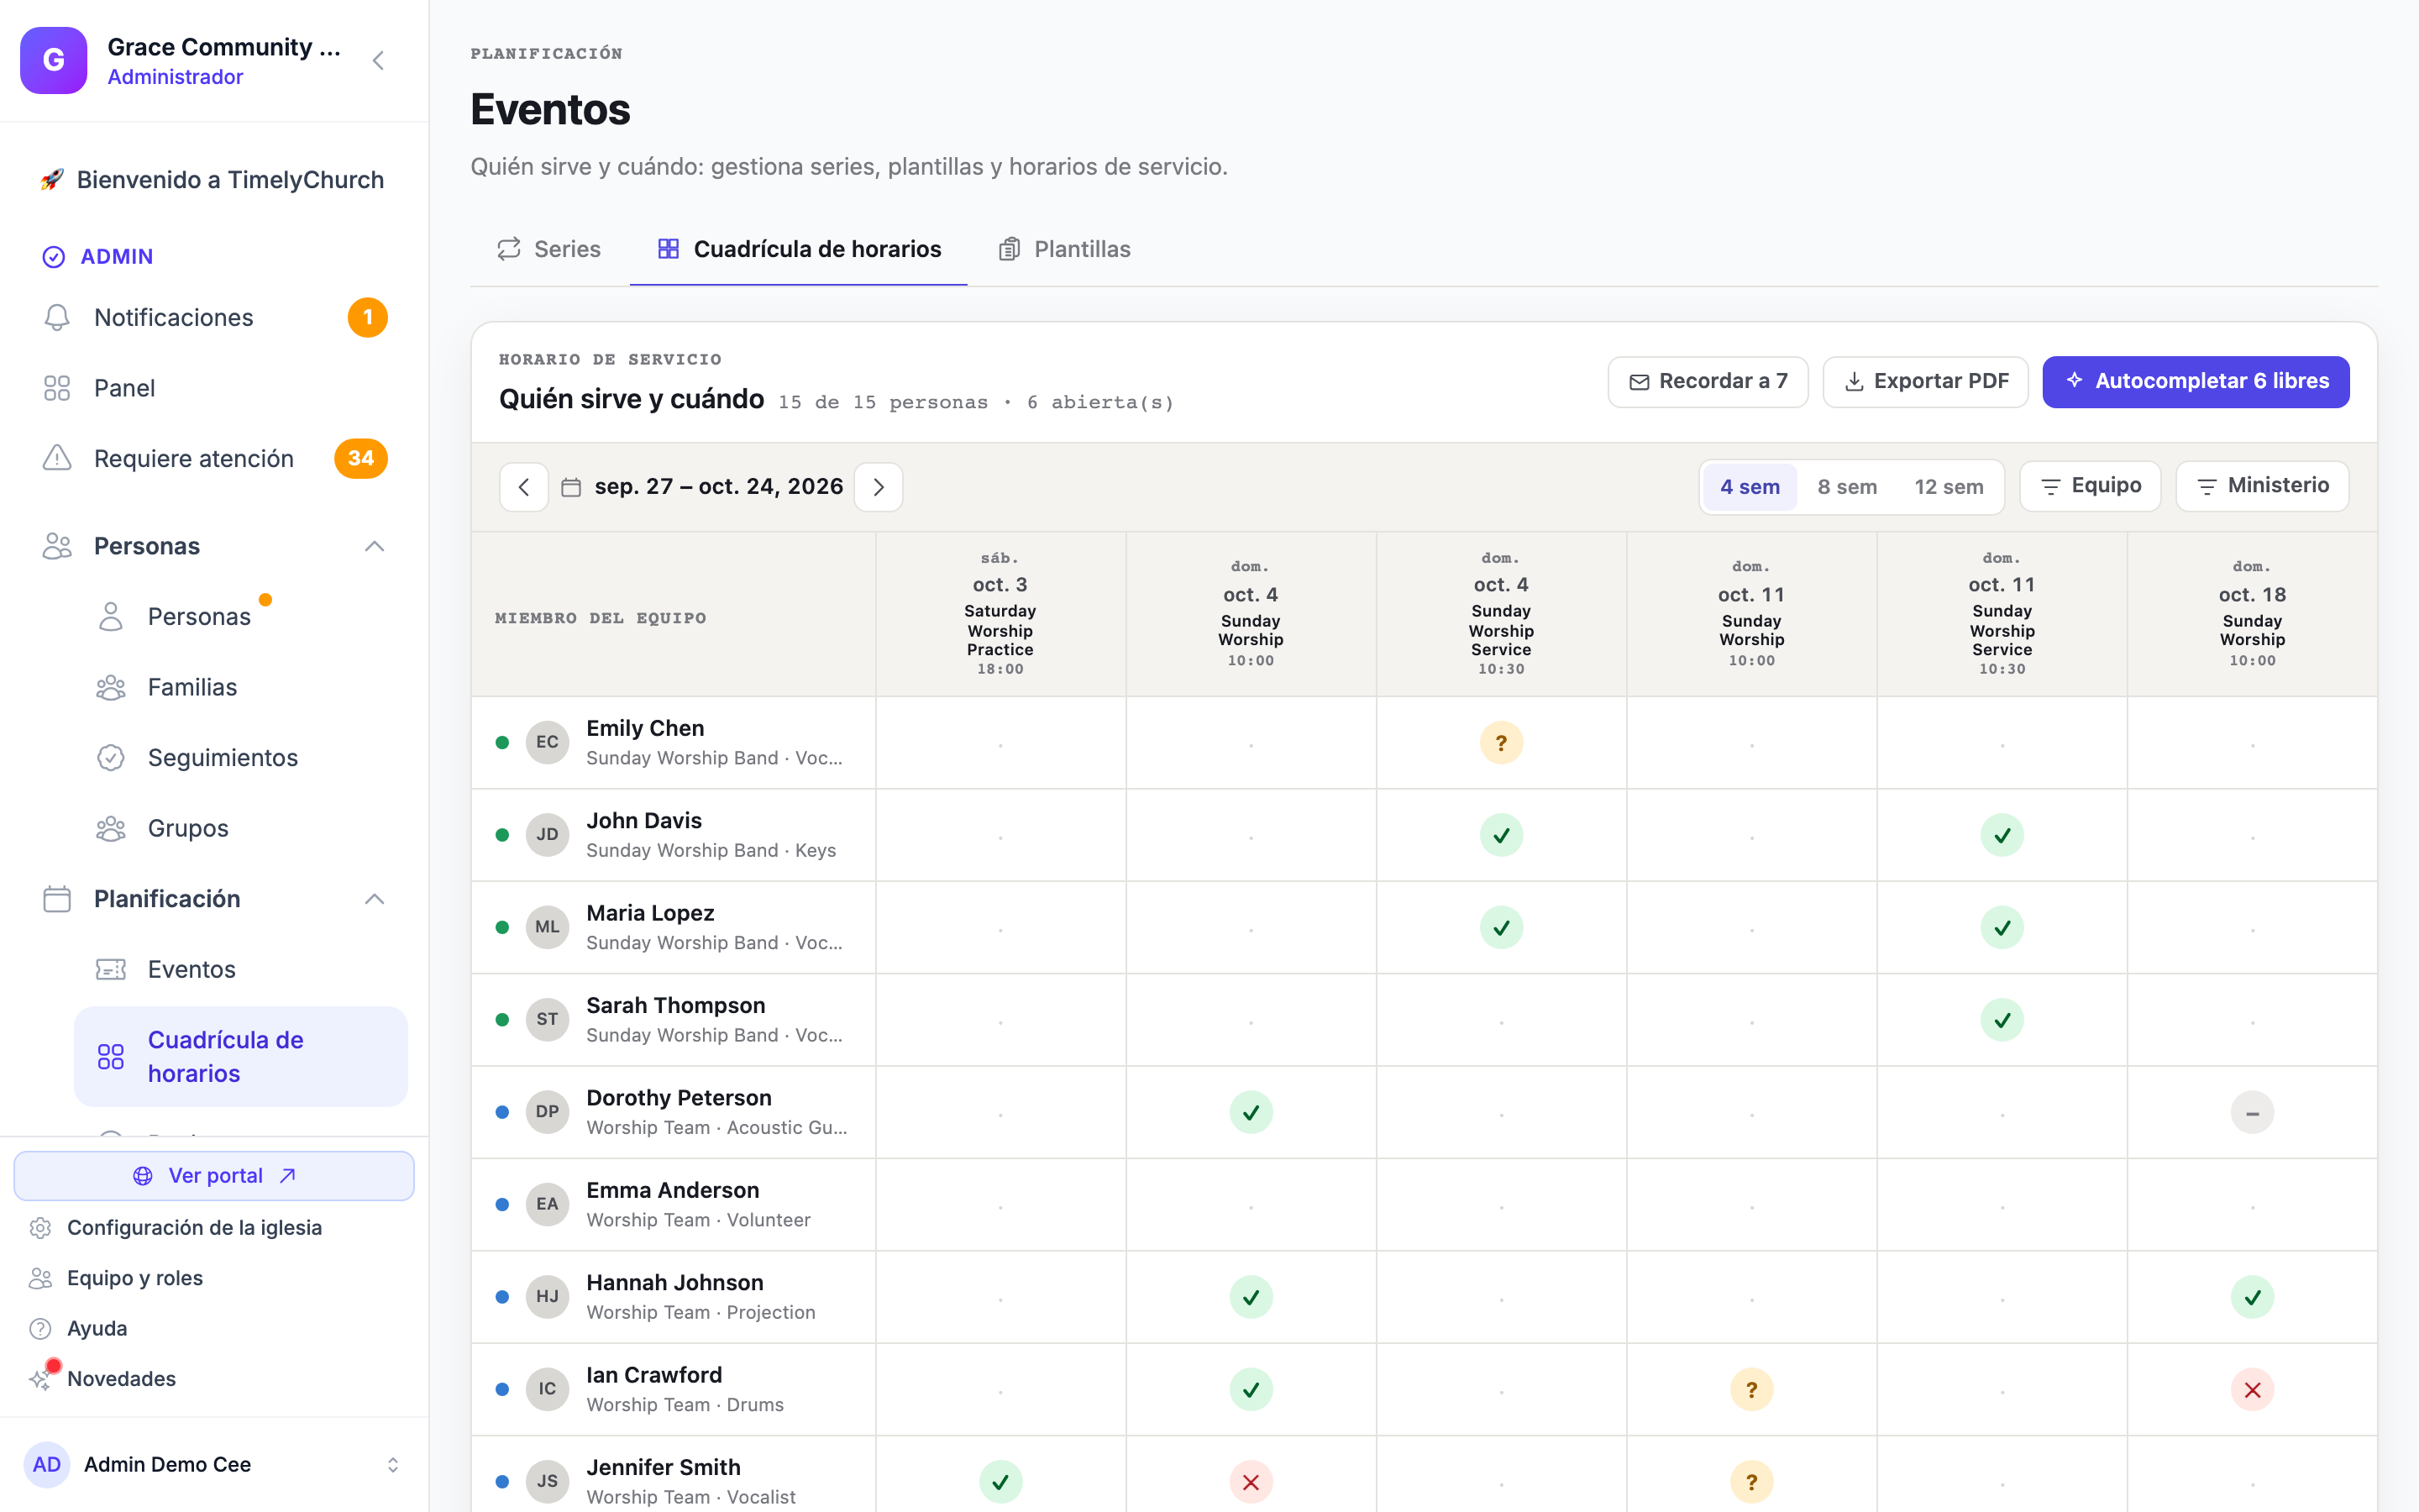Select the 4 sem range option

[1750, 487]
